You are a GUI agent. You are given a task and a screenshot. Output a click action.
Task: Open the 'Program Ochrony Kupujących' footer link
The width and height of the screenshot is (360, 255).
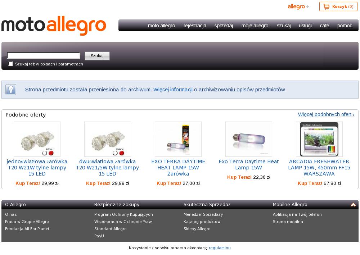123,214
